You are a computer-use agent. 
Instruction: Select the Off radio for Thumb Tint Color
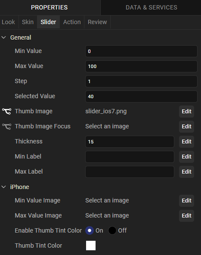click(112, 230)
